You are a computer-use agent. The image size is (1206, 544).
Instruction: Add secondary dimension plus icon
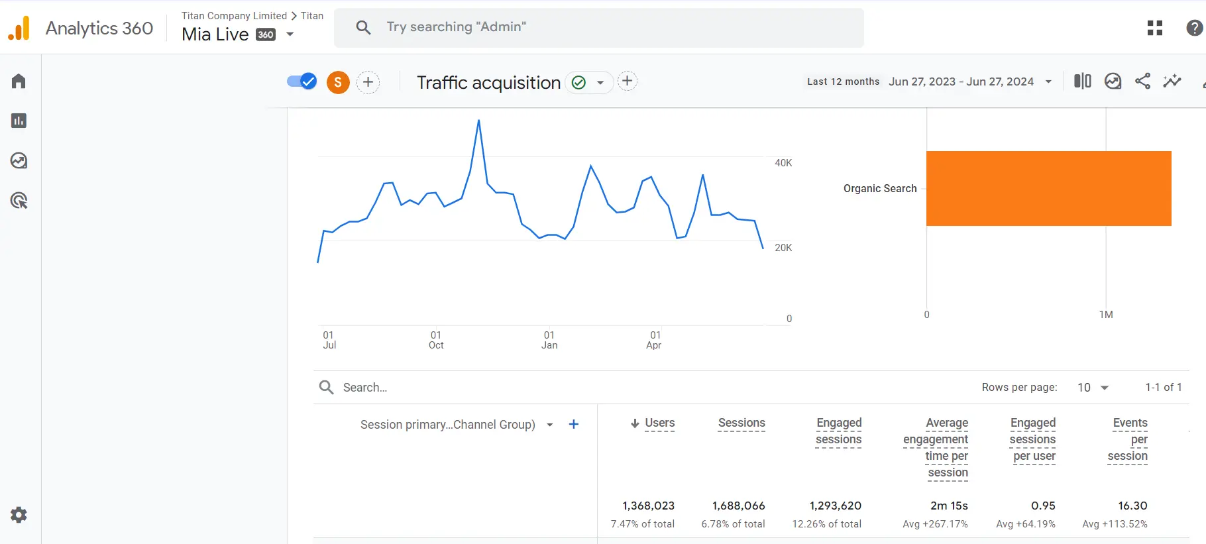tap(574, 424)
